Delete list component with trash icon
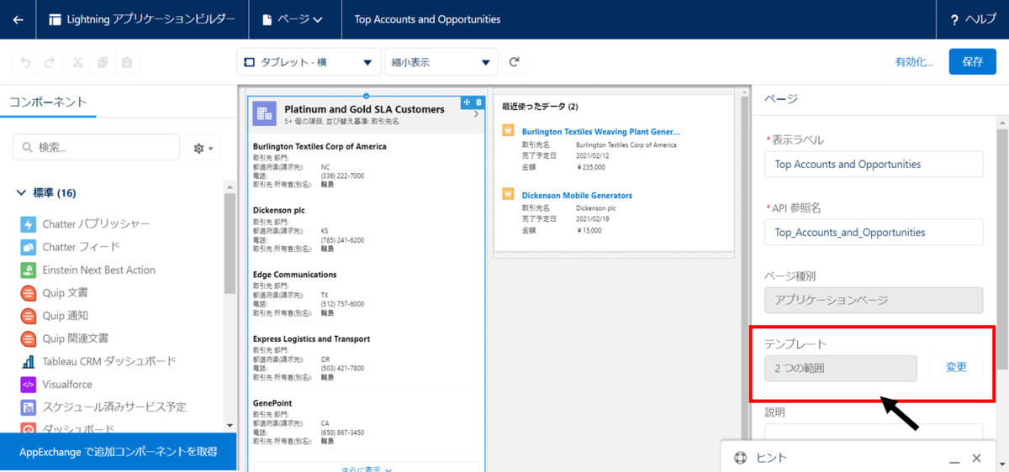 (478, 102)
